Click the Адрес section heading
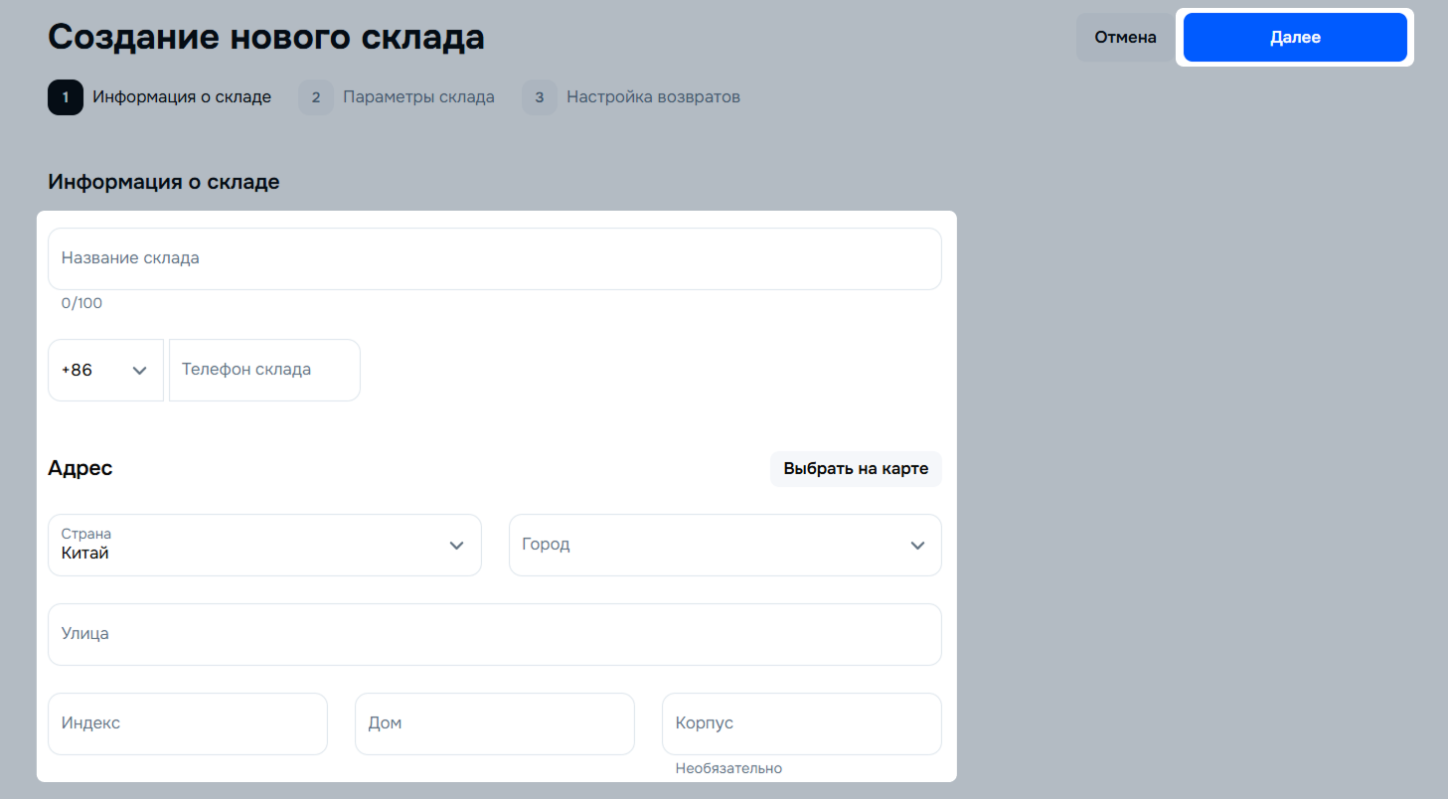 [80, 468]
